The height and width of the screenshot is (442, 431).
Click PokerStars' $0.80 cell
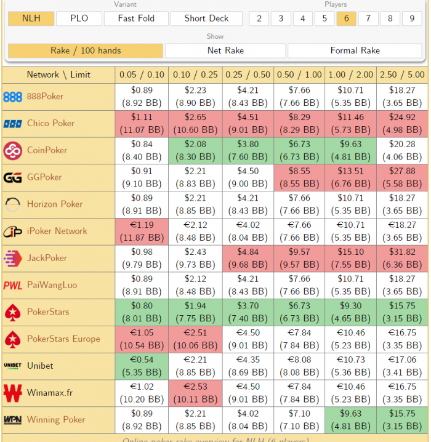click(x=142, y=312)
